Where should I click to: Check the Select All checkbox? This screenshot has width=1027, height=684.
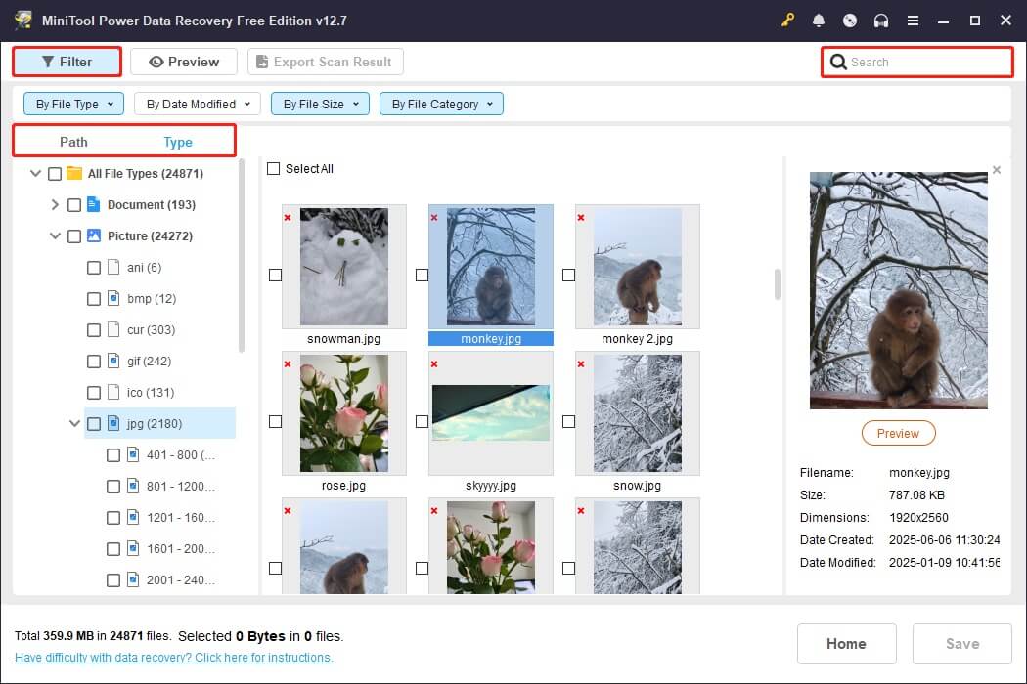coord(273,168)
